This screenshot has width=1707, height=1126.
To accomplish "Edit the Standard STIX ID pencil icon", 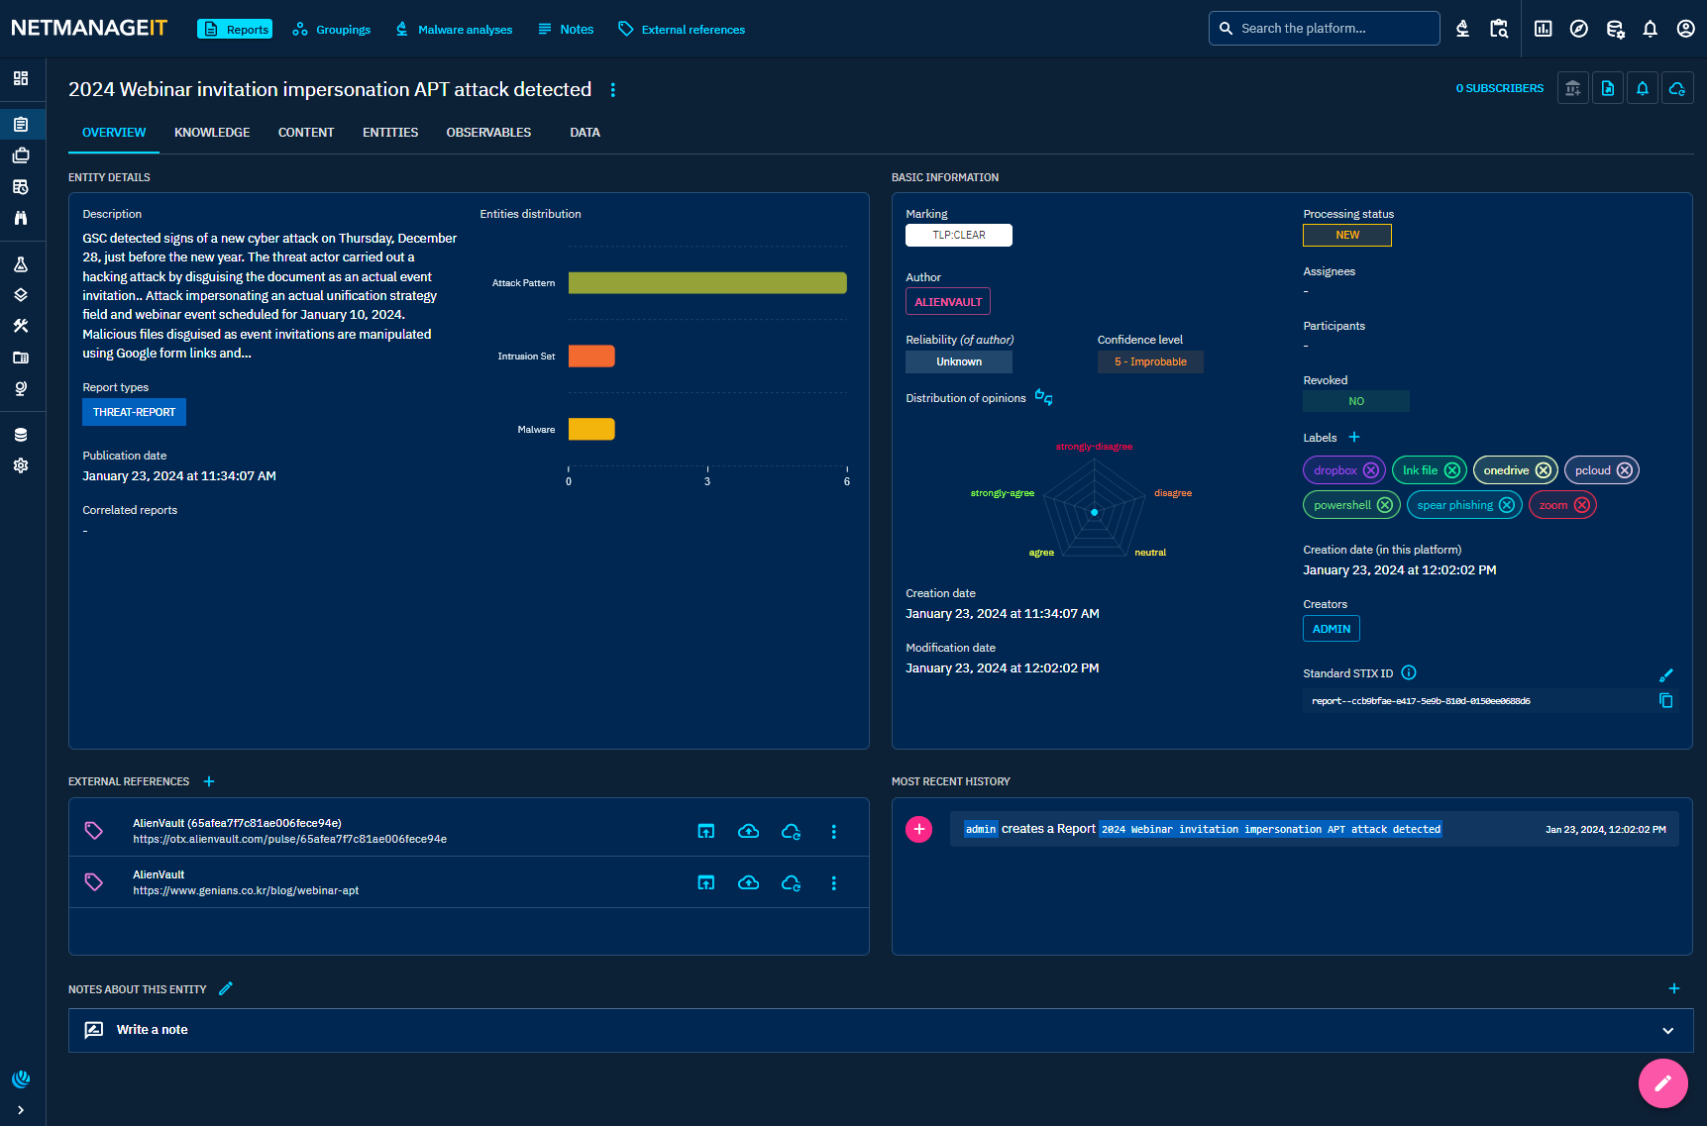I will (1665, 674).
